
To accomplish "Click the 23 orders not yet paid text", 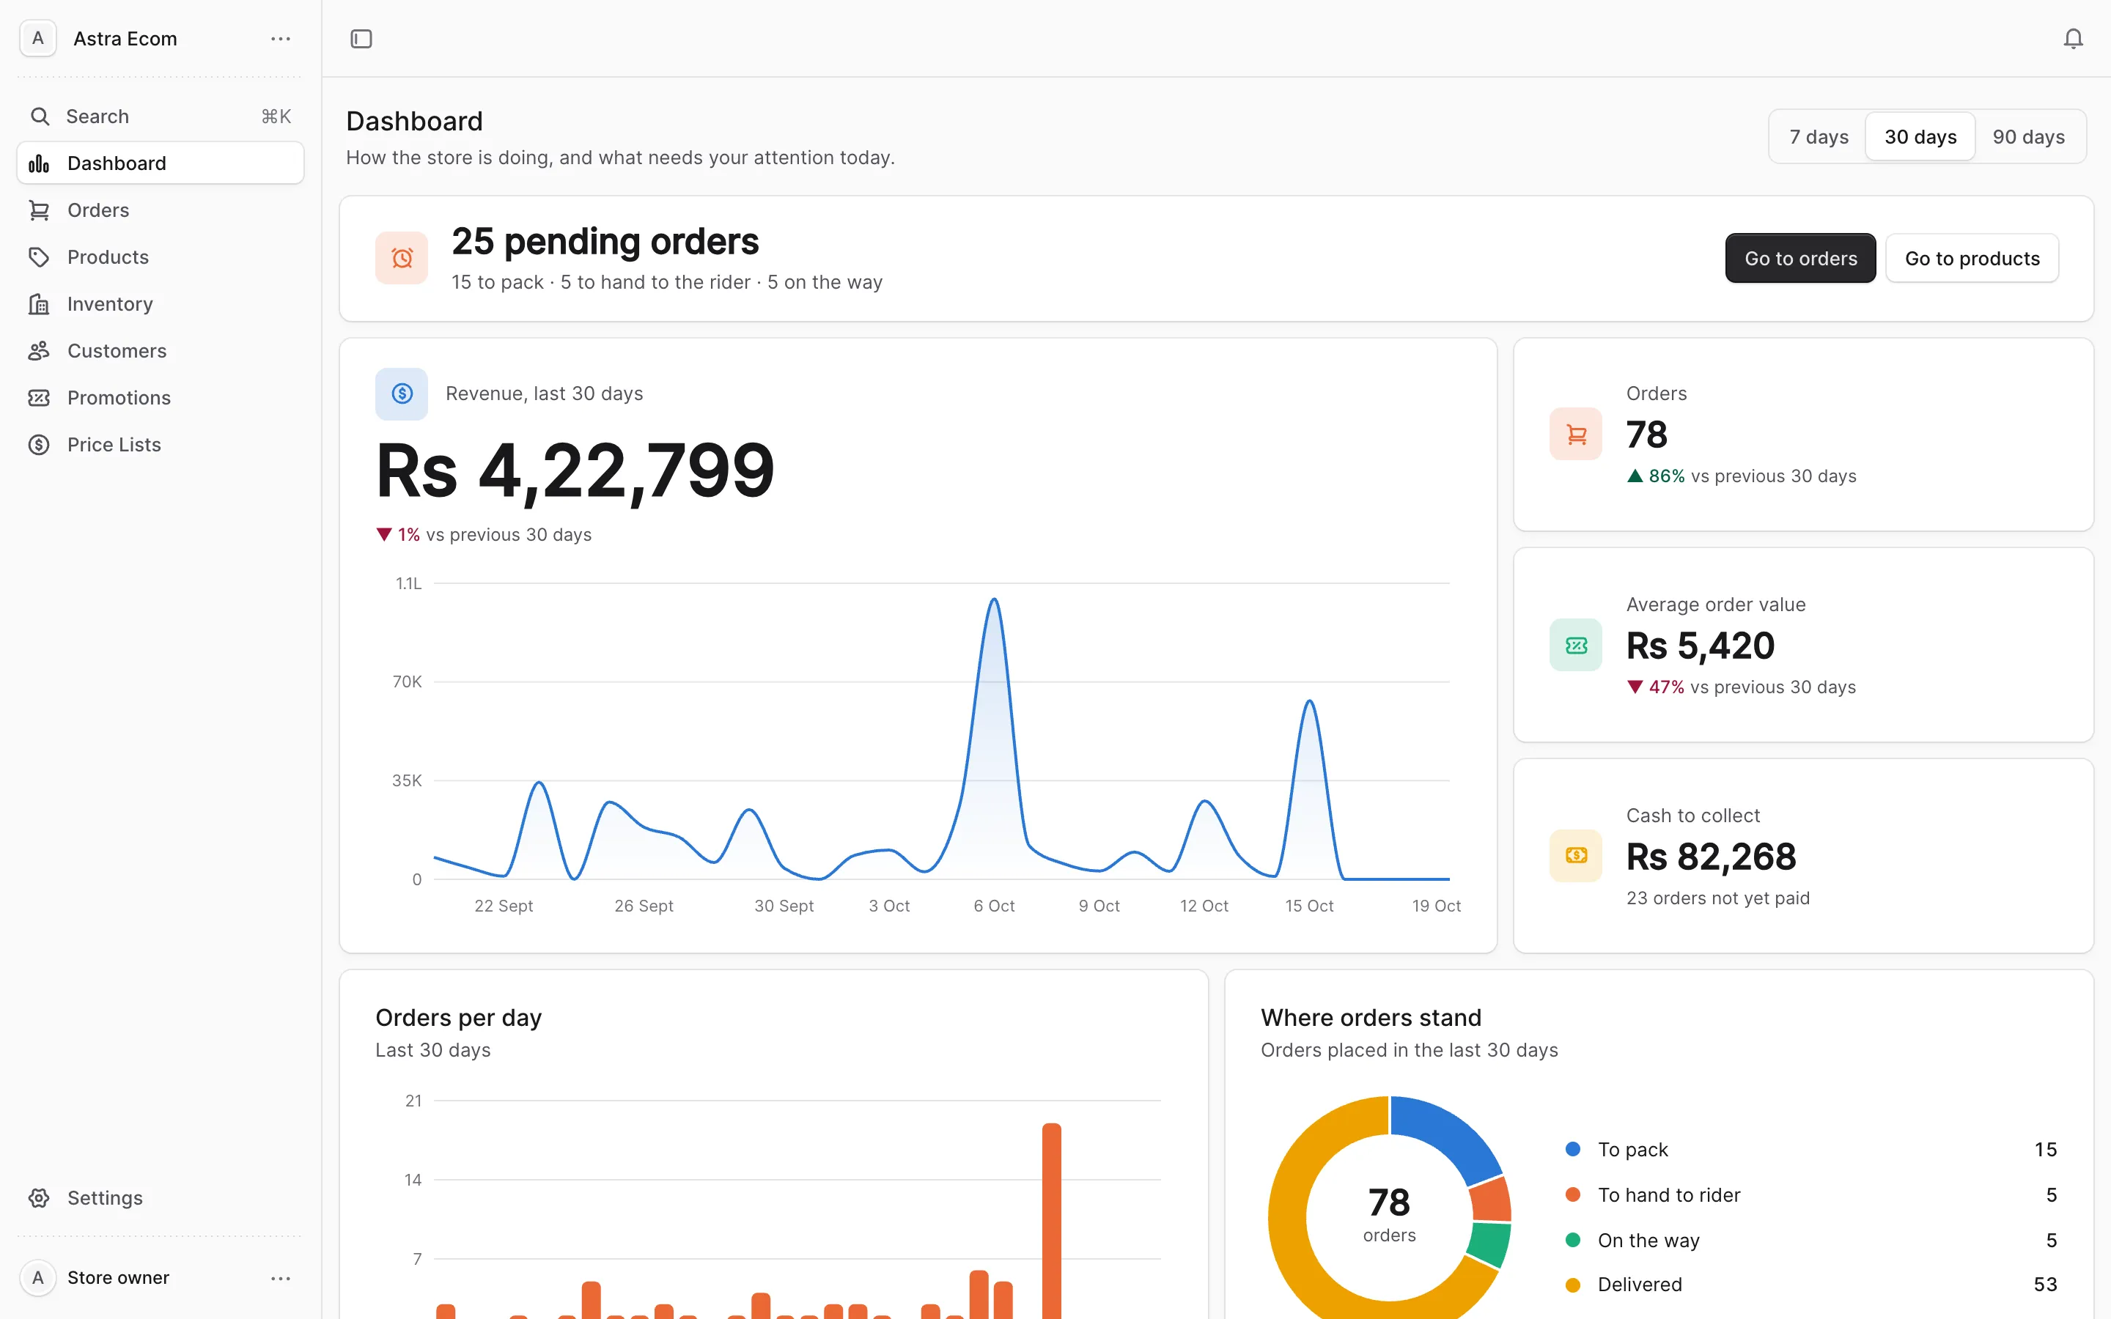I will point(1717,898).
